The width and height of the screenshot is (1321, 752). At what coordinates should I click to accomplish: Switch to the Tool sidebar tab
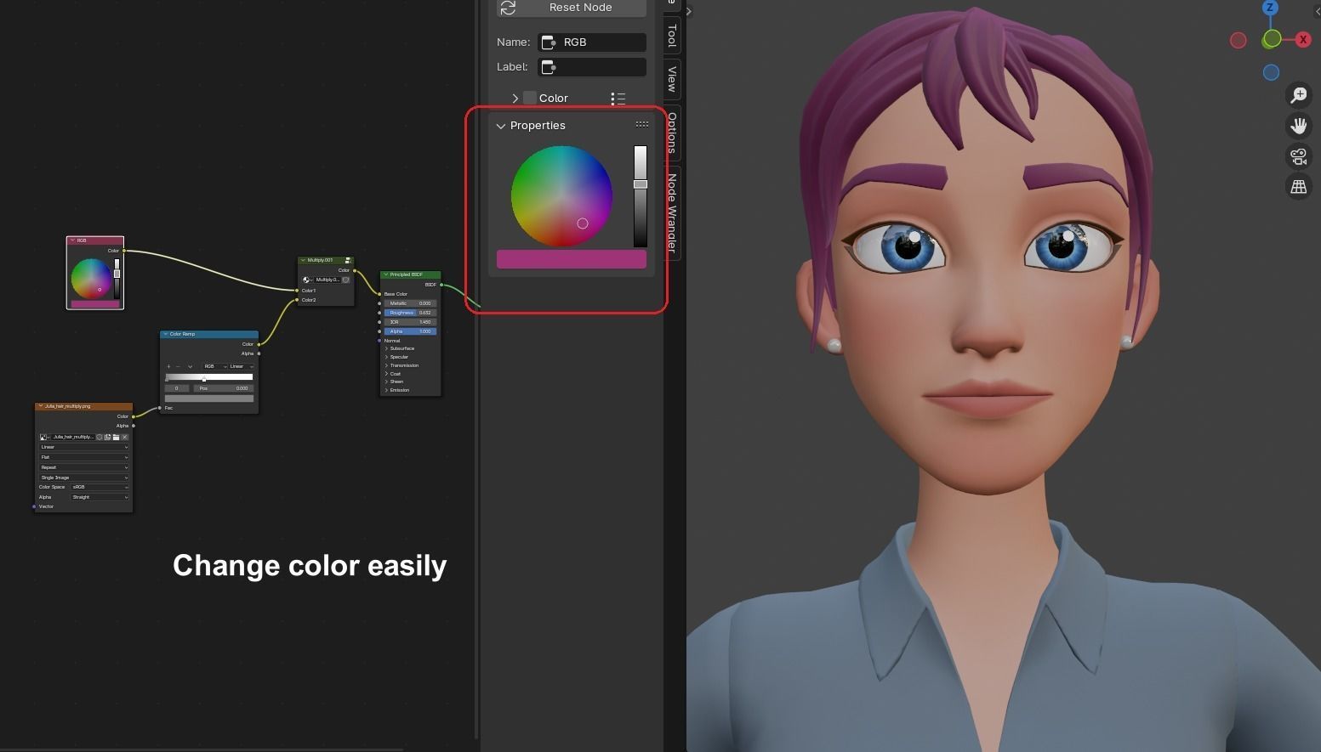pos(672,36)
